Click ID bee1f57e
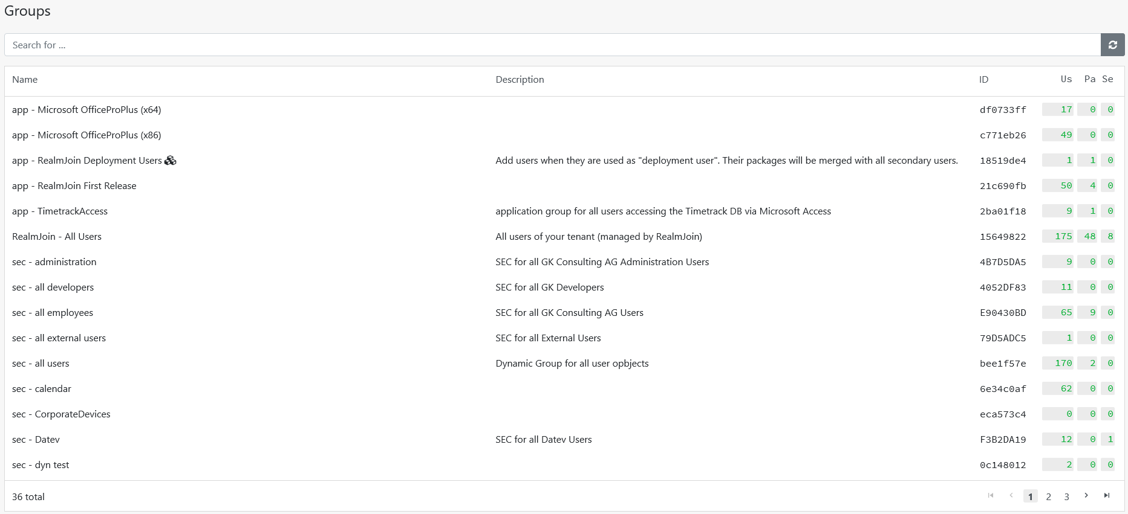This screenshot has height=514, width=1128. pyautogui.click(x=1003, y=364)
